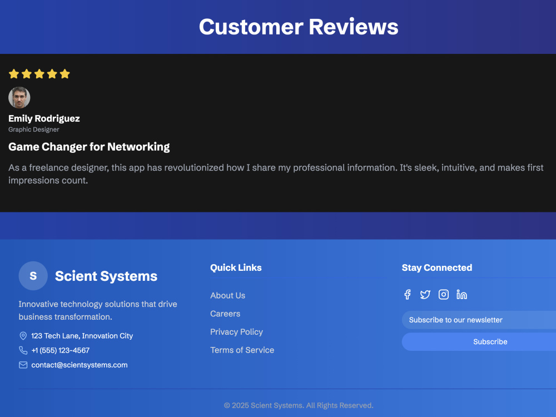The height and width of the screenshot is (417, 556).
Task: Click the fifth star in the rating
Action: click(65, 74)
